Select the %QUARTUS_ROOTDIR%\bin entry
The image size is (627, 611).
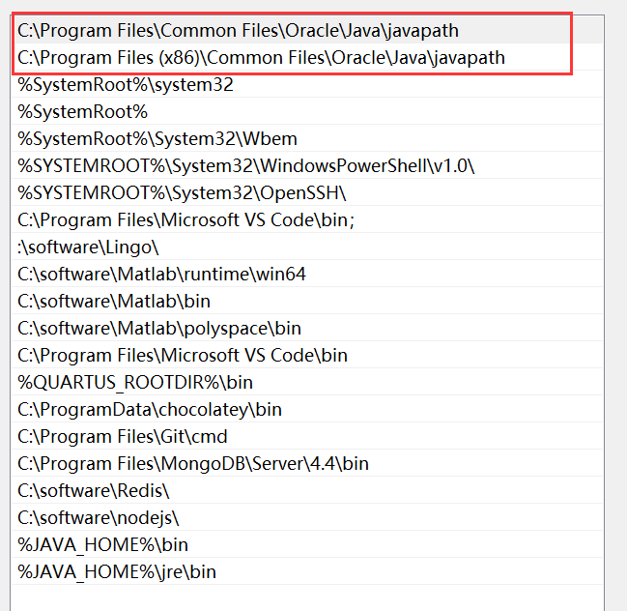click(x=307, y=382)
